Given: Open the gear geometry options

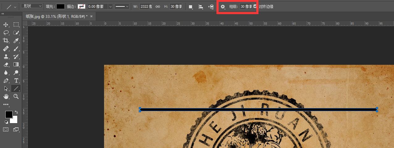Looking at the screenshot, I should pos(223,6).
